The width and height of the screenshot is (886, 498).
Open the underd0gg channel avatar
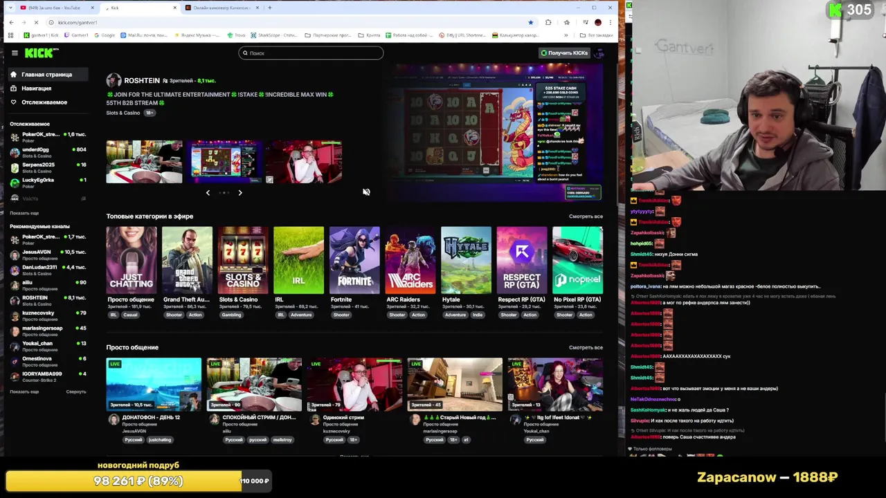(x=15, y=152)
